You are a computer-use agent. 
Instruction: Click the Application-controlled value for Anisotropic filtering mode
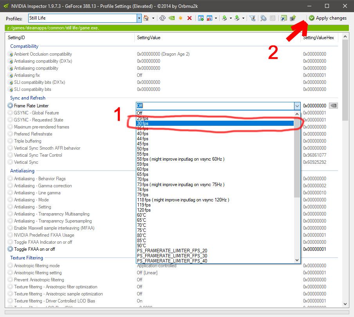pos(157,266)
